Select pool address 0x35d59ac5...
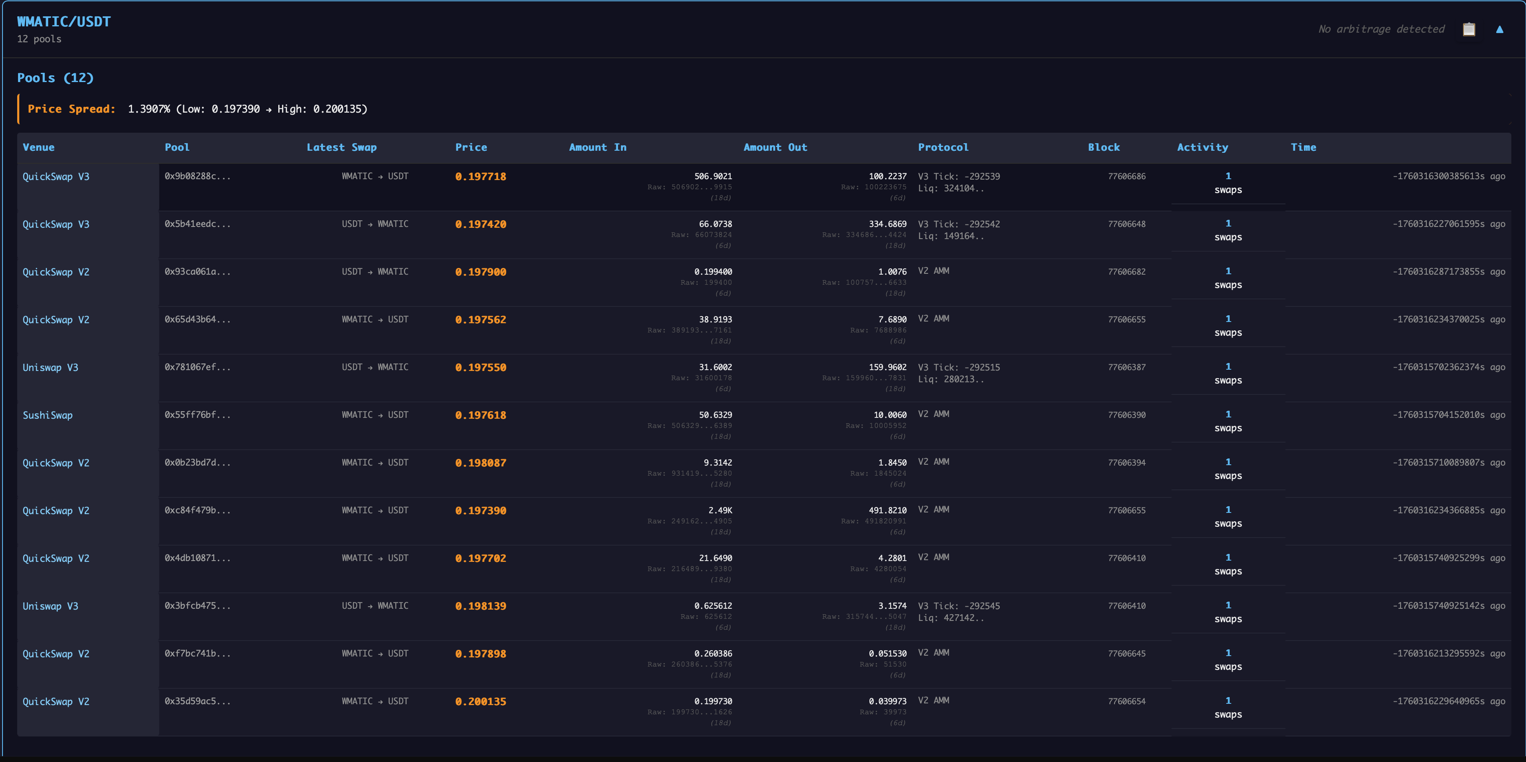 click(197, 701)
